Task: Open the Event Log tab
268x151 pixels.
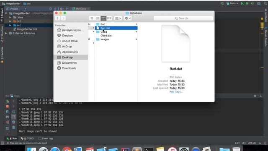Action: click(46, 138)
